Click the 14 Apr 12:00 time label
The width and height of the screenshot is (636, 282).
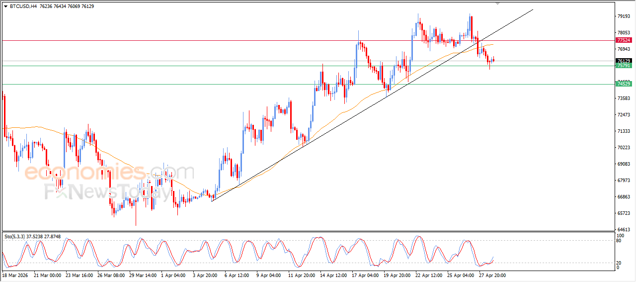click(x=334, y=275)
